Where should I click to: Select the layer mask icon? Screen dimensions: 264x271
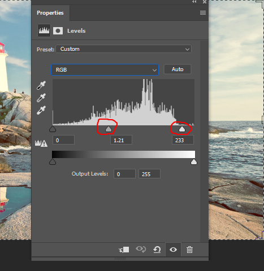click(58, 30)
